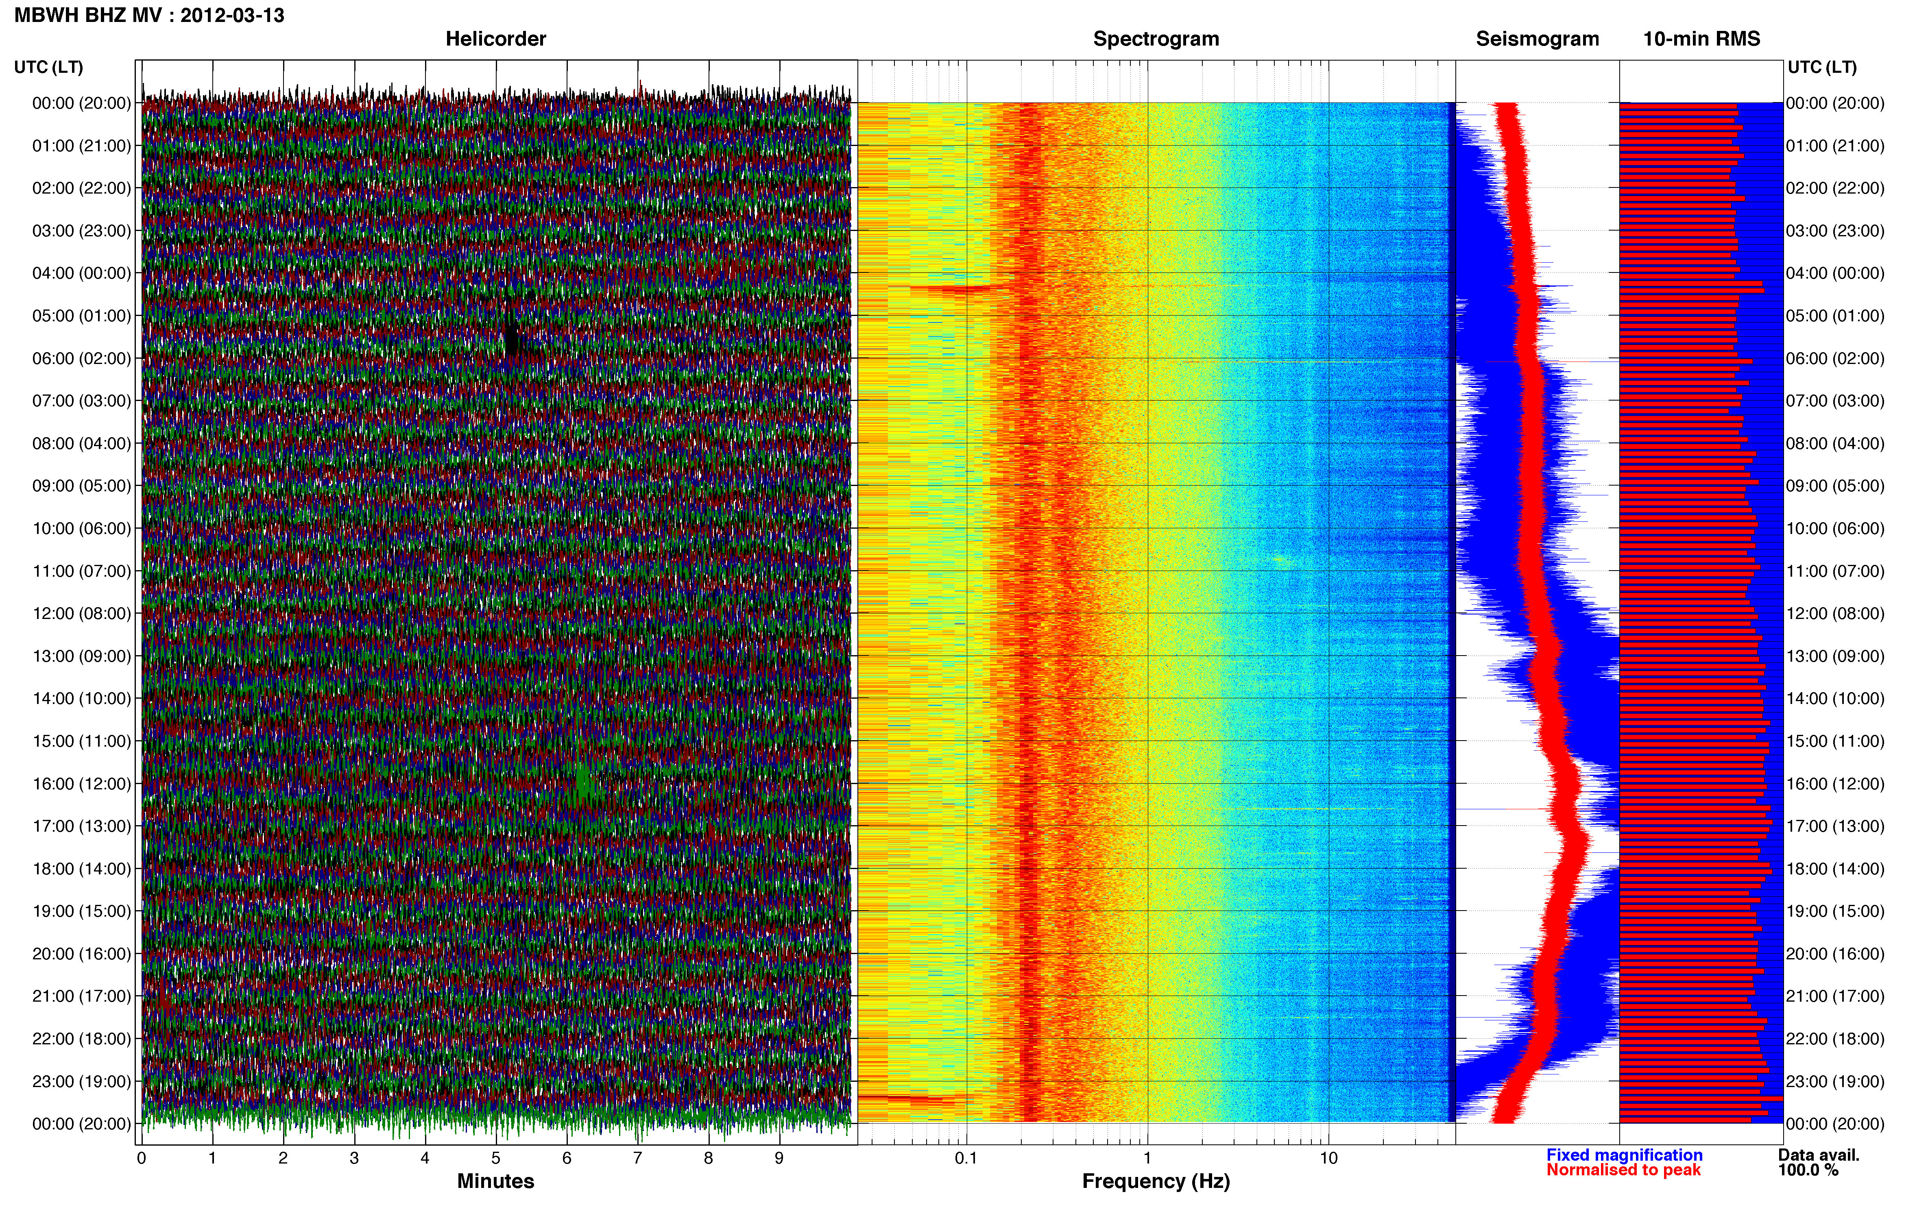Click the right 21:00 (17:00) time label
The image size is (1928, 1205).
coord(1836,996)
